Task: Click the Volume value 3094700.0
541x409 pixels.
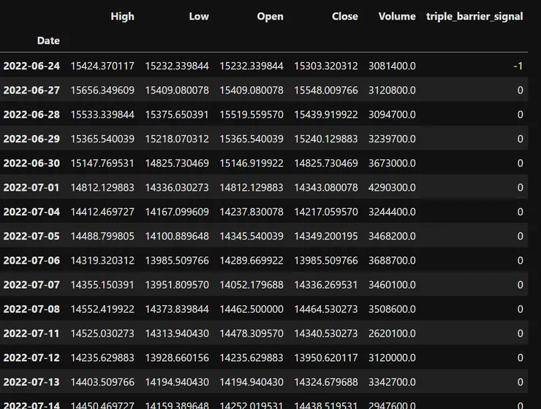Action: [392, 115]
